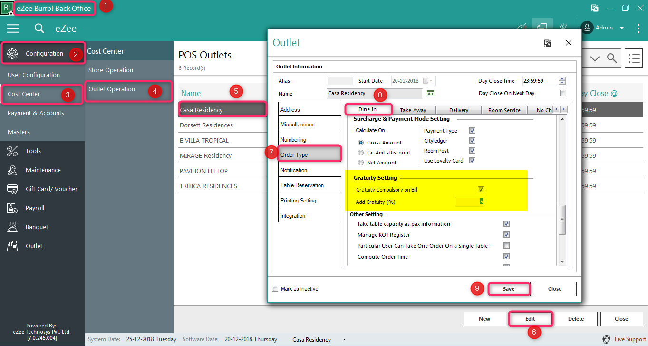Click the search magnifier beside eZee
This screenshot has height=346, width=648.
[x=39, y=29]
